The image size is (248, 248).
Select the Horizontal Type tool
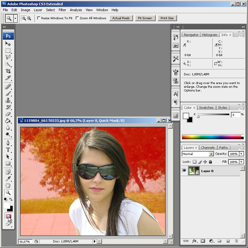(8, 150)
